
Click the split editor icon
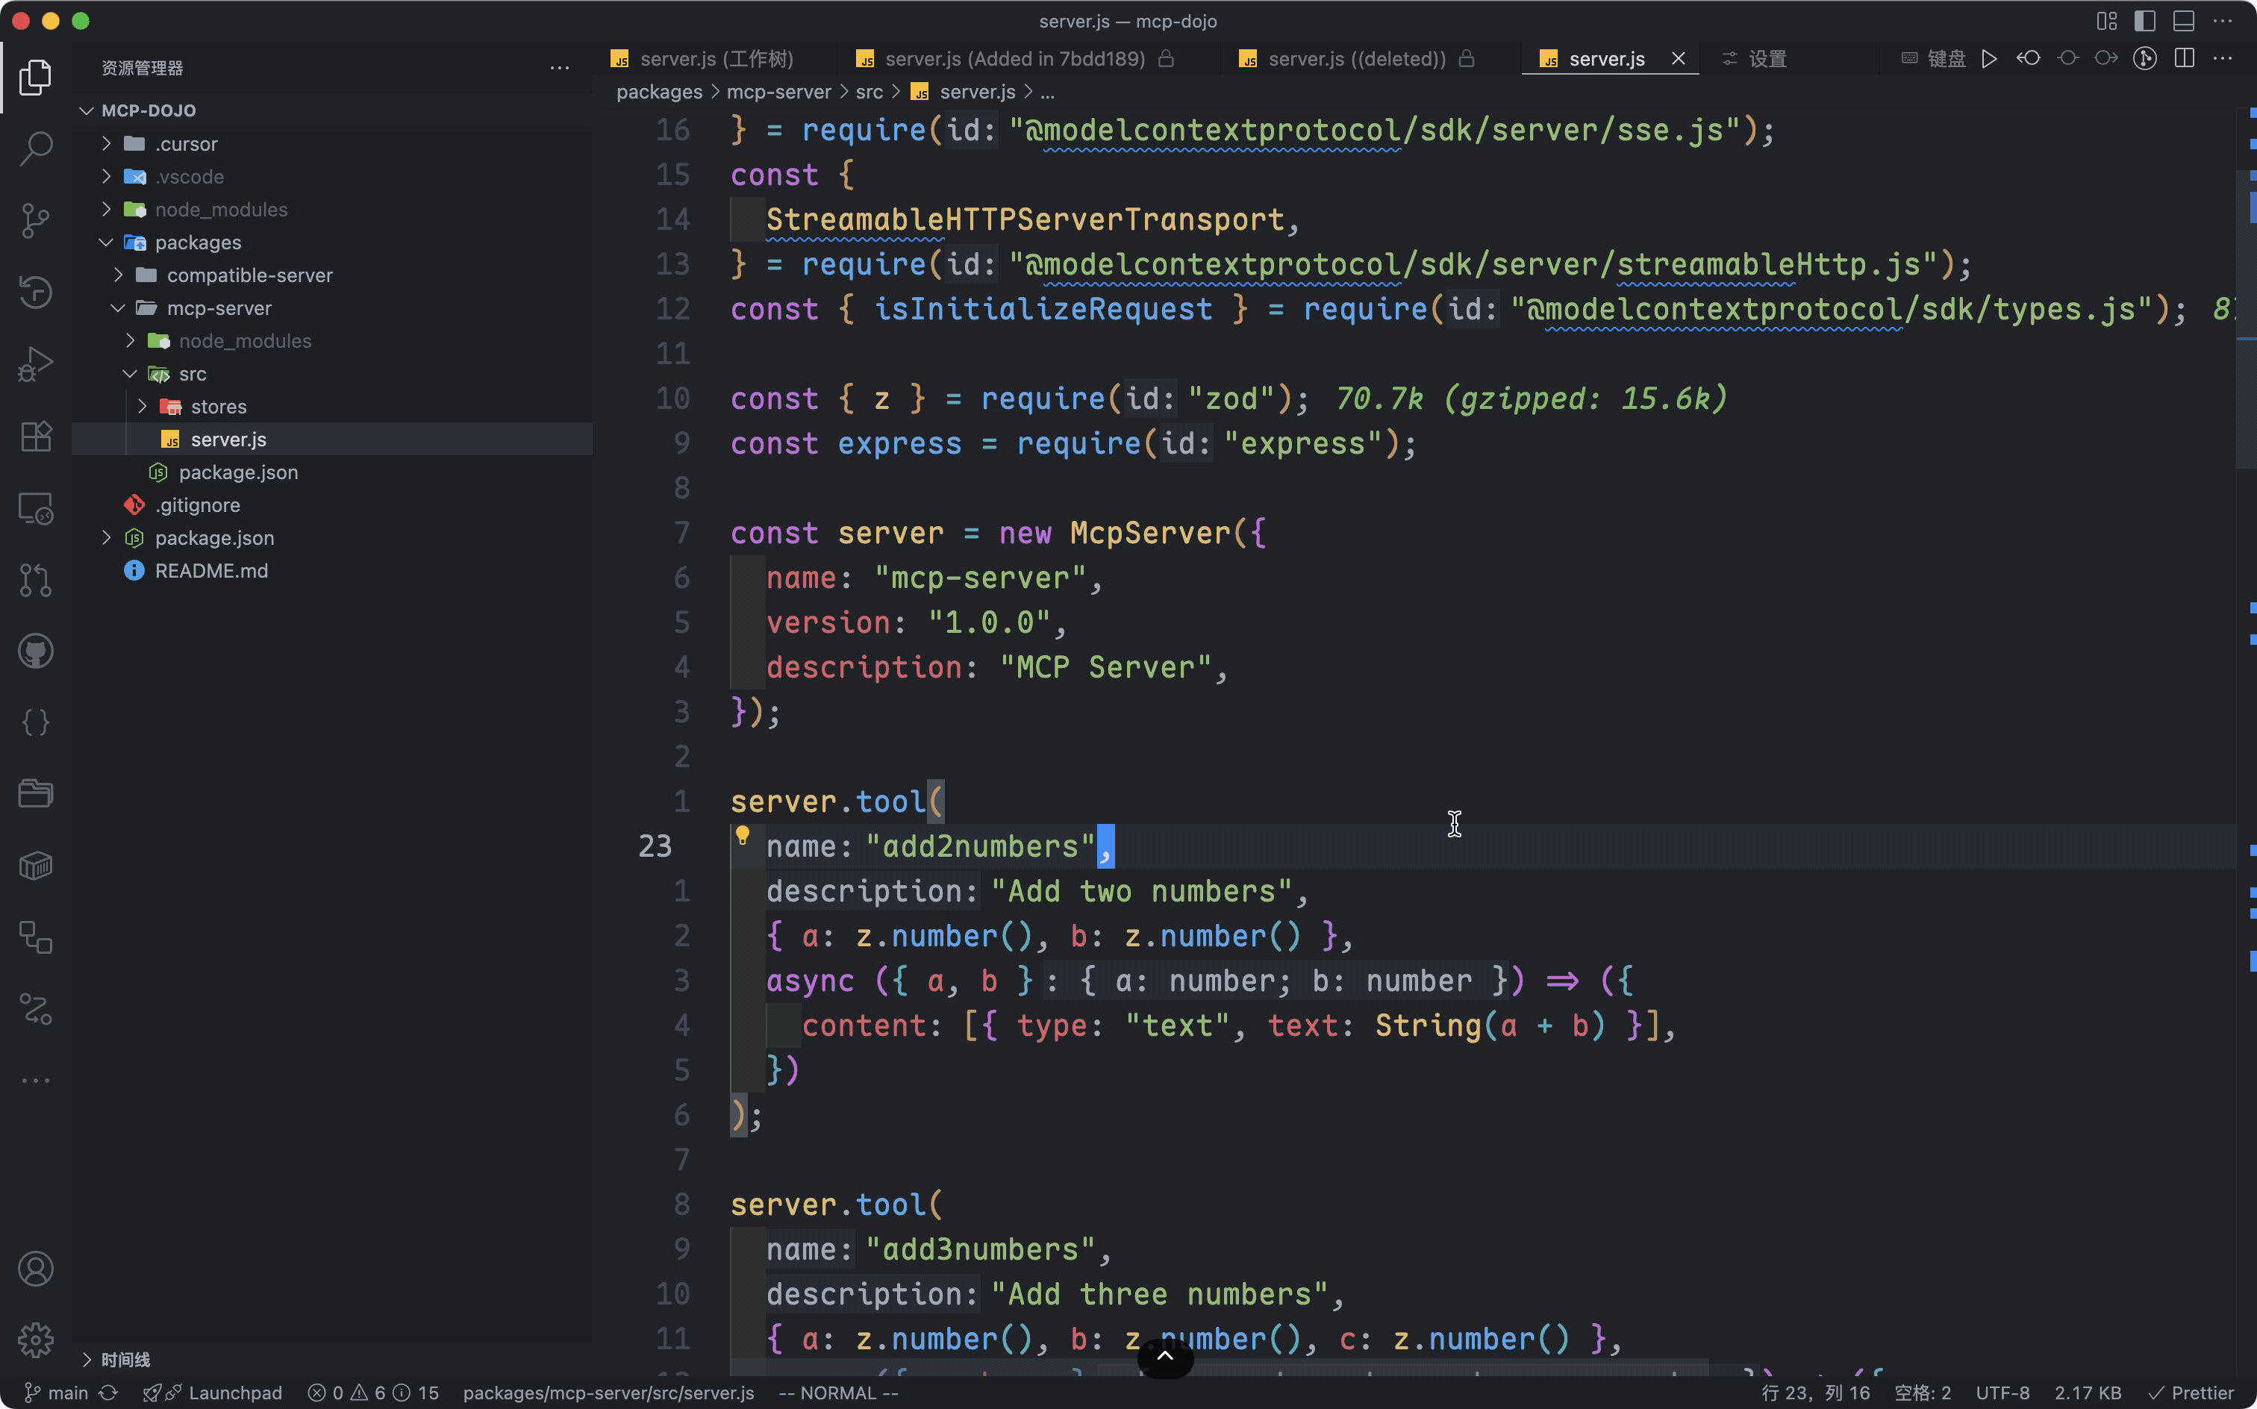(x=2185, y=59)
